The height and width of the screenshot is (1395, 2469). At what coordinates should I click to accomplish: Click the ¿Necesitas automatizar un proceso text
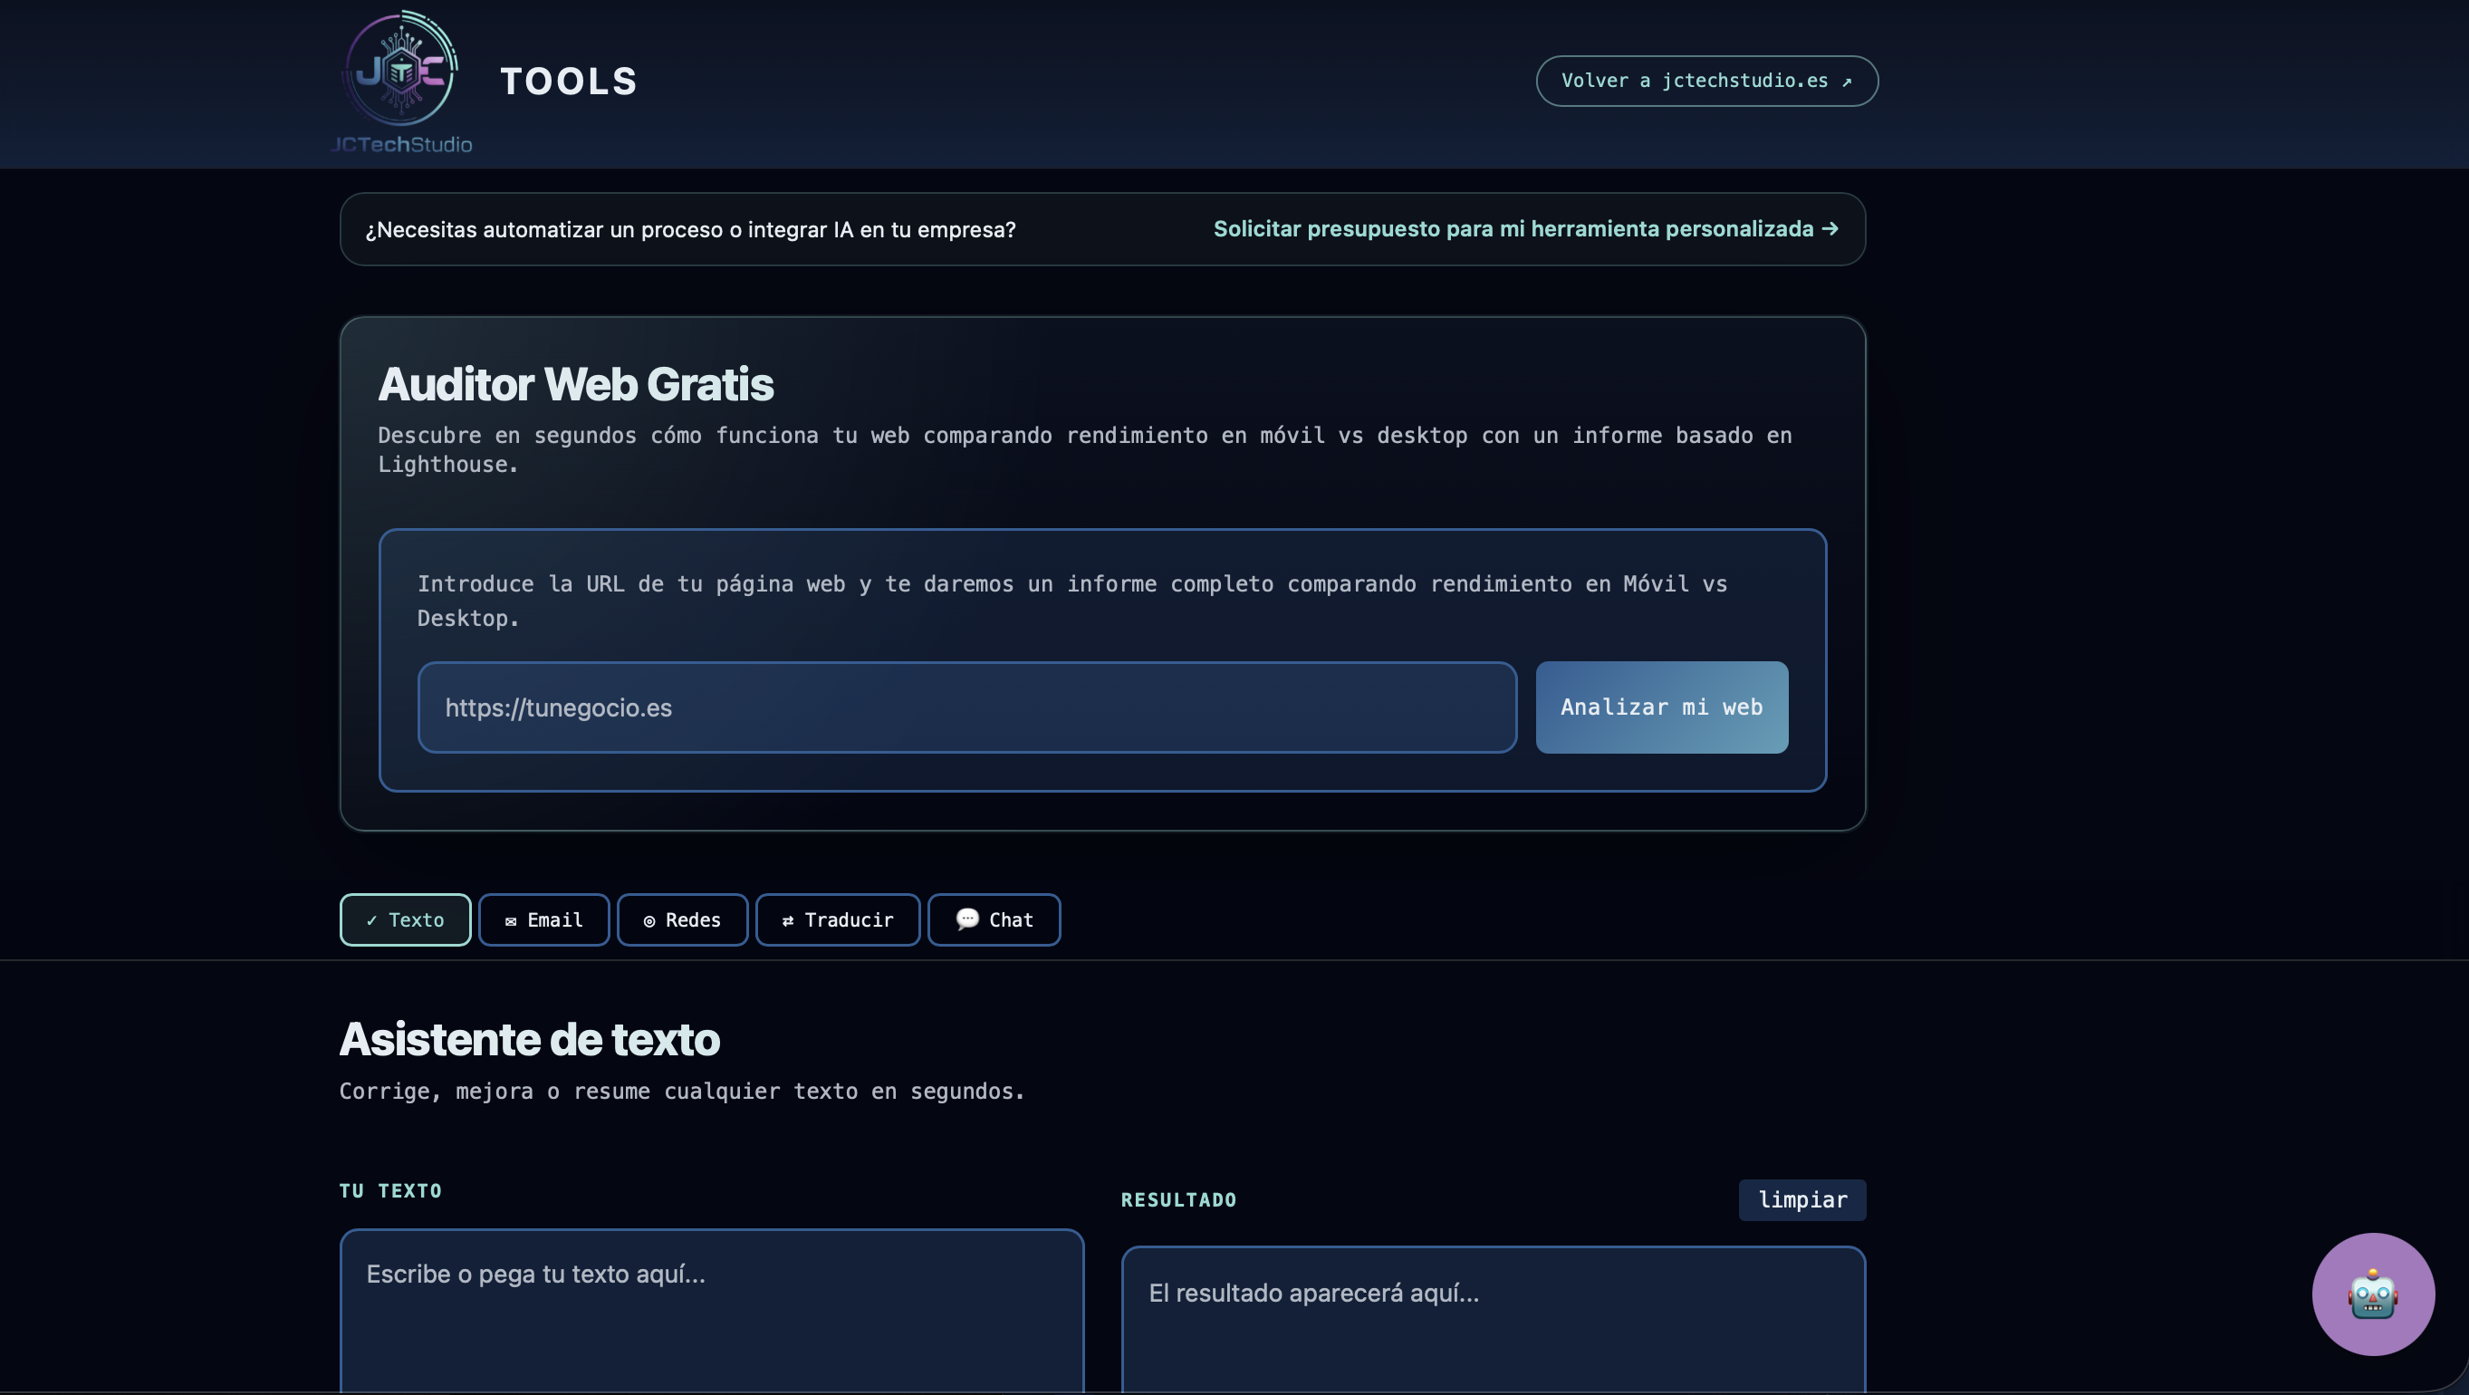690,230
